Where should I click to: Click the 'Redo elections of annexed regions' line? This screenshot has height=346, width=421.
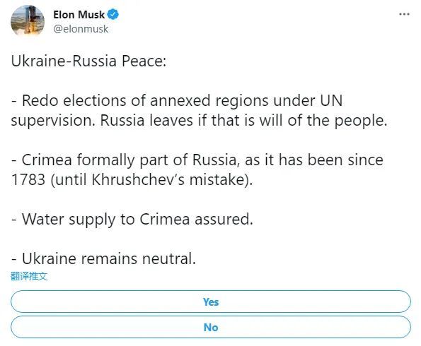coord(177,101)
